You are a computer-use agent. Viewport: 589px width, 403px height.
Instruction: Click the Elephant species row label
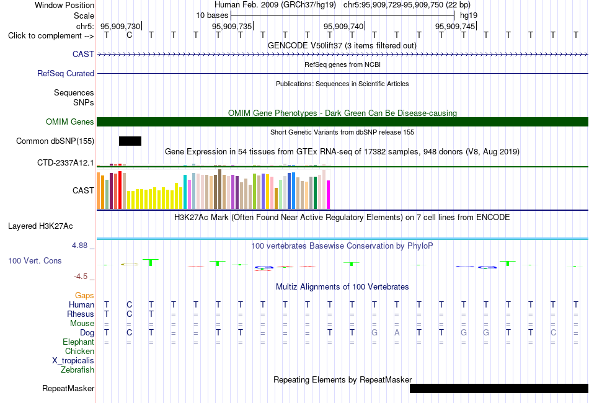pos(79,342)
